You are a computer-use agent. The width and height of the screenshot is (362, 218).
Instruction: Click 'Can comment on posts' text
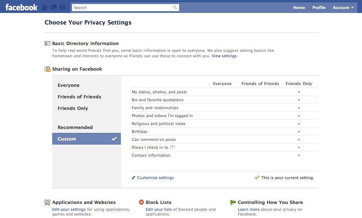[154, 139]
